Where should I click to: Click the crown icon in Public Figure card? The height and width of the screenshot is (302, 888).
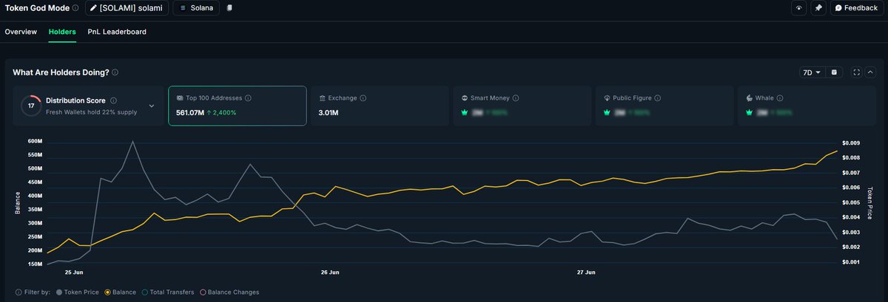point(607,113)
